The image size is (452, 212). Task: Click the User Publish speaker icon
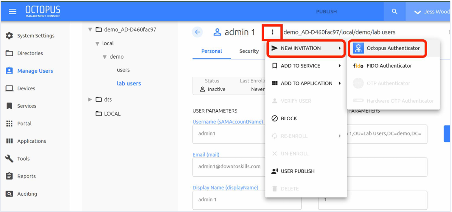(x=275, y=171)
